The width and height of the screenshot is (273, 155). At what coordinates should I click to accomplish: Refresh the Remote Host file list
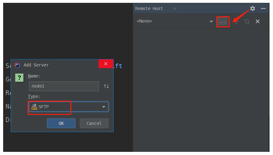[247, 21]
